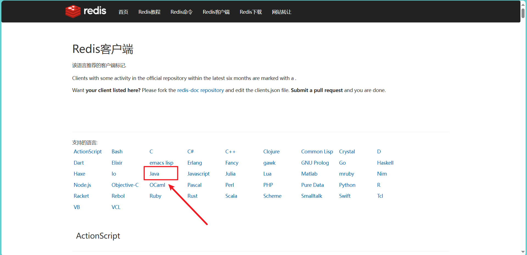Open the Haxe link
527x255 pixels.
(x=79, y=174)
